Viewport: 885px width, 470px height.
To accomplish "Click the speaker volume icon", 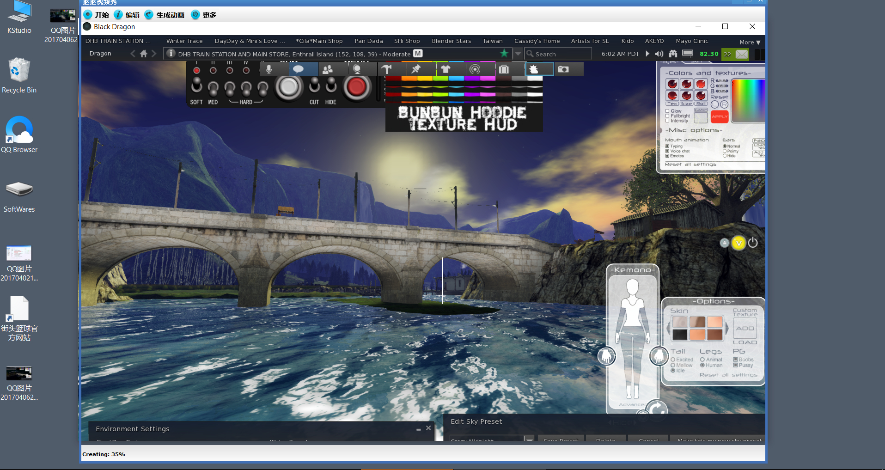I will pos(659,54).
